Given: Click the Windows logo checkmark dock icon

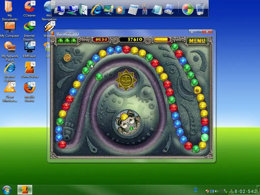Looking at the screenshot, I should coord(188,9).
